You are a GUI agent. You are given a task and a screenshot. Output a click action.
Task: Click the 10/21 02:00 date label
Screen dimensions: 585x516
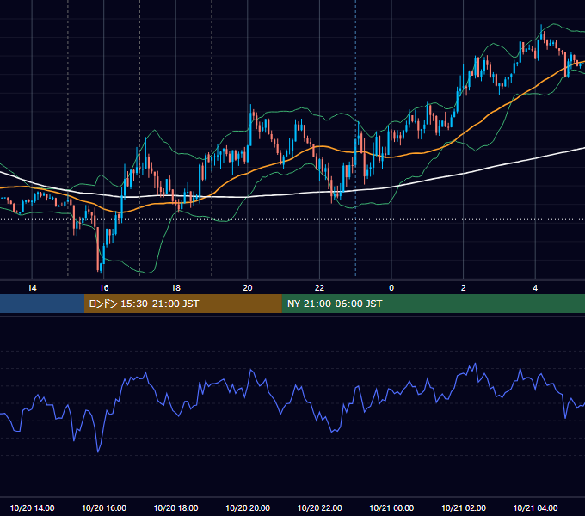coord(464,507)
